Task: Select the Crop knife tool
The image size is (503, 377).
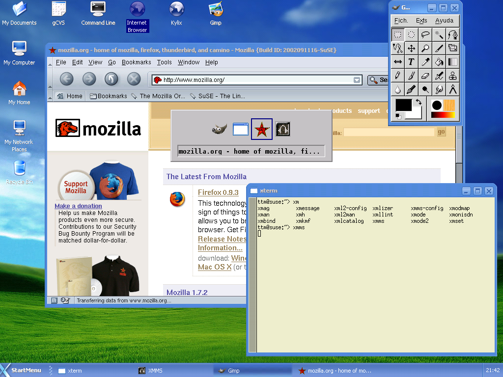Action: pyautogui.click(x=439, y=49)
